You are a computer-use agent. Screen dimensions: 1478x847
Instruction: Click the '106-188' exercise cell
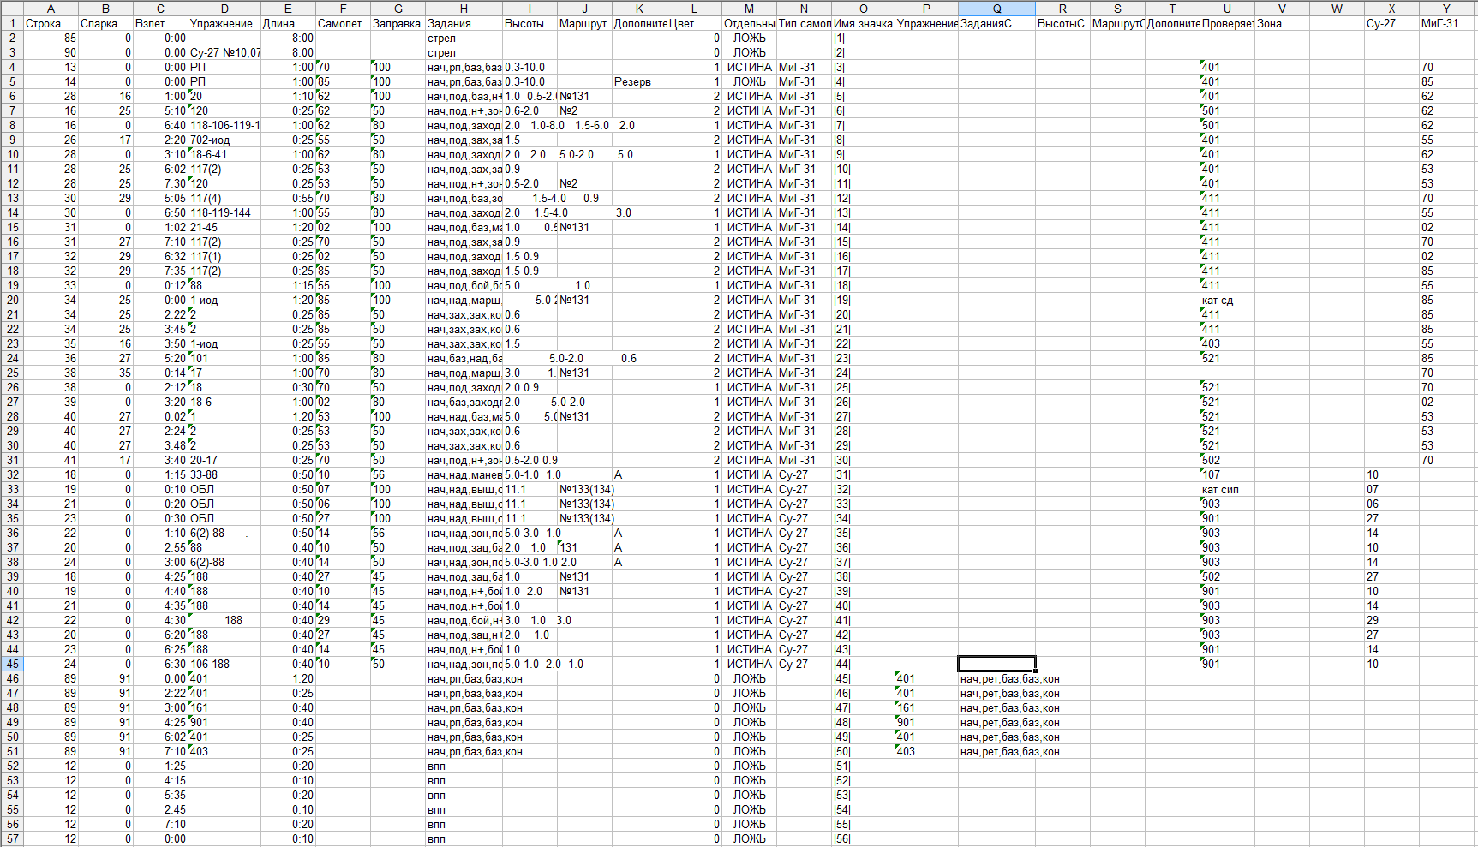pyautogui.click(x=224, y=664)
